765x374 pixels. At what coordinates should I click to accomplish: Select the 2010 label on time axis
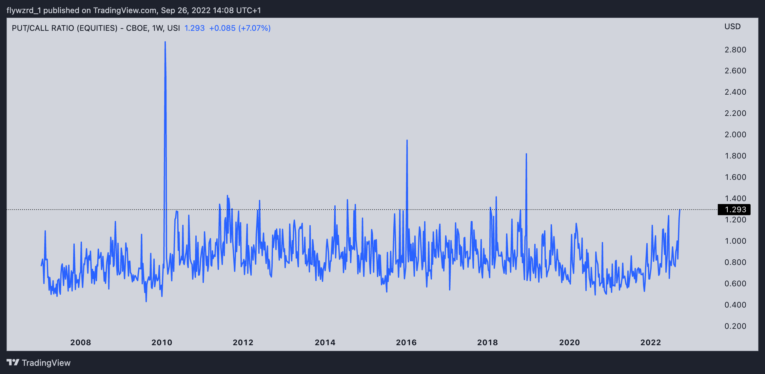[x=162, y=343]
